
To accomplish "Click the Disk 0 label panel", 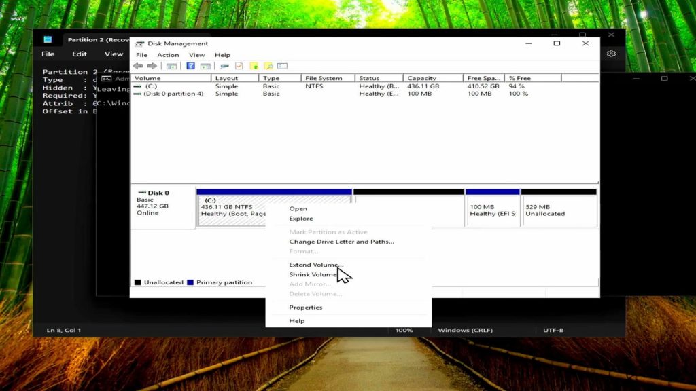I will click(x=160, y=204).
